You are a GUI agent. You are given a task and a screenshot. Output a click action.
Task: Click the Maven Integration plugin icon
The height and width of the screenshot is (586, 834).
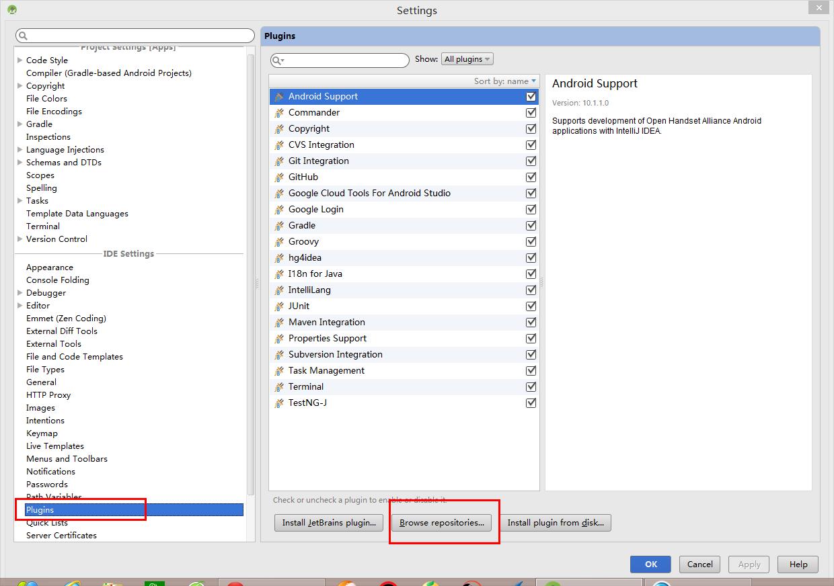(x=279, y=323)
